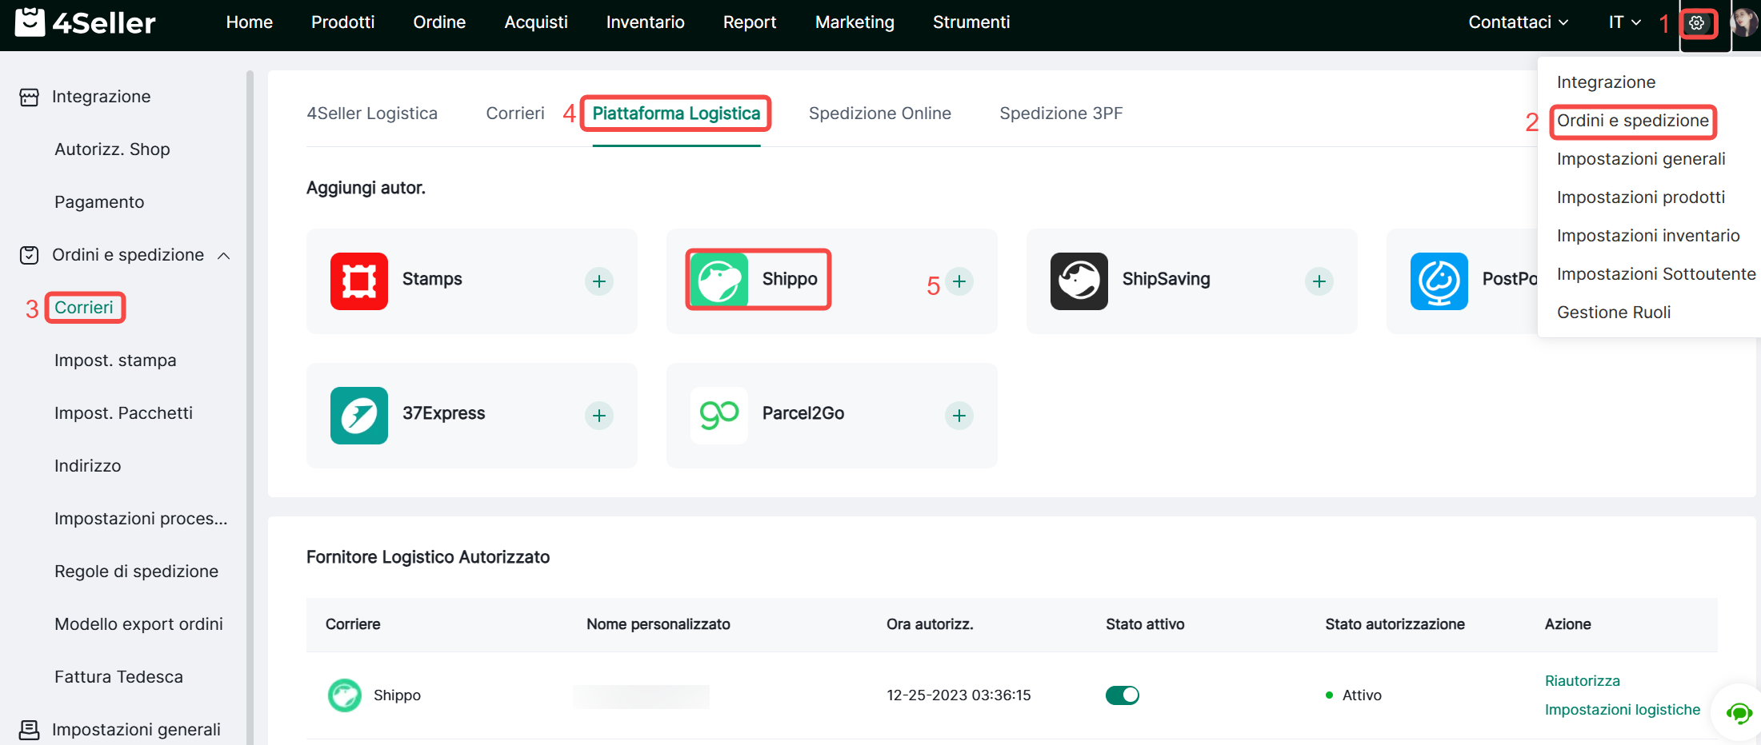
Task: Switch to the Spedizione Online tab
Action: (x=879, y=114)
